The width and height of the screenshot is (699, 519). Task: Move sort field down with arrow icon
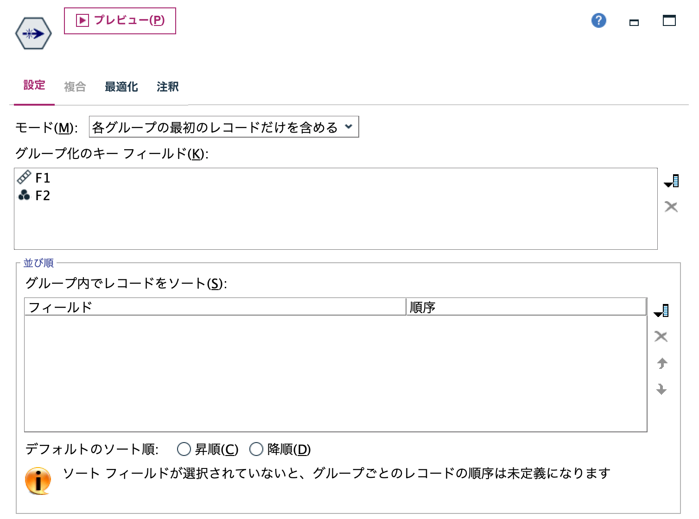click(661, 389)
